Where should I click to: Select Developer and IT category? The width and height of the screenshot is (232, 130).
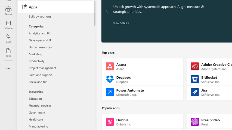40,40
